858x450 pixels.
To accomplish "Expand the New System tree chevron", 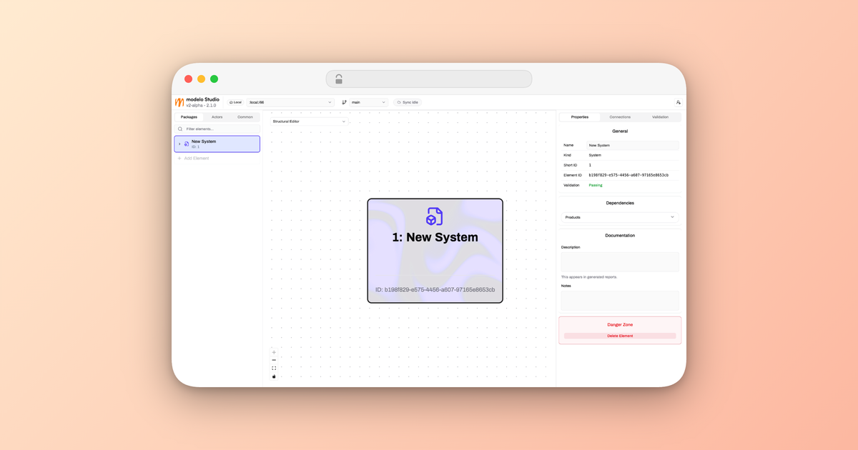I will [179, 144].
